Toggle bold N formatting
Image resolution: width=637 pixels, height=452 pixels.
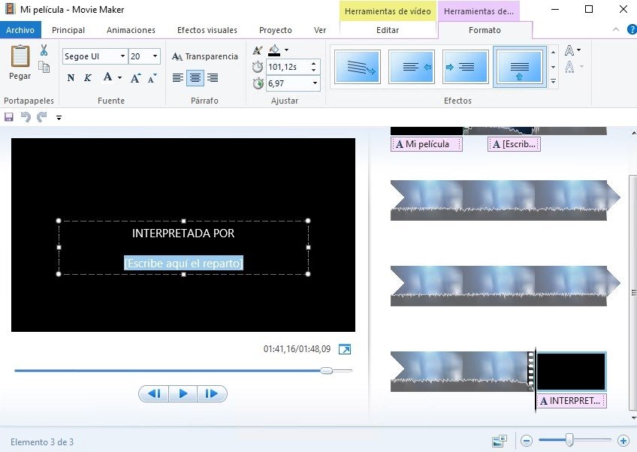71,77
